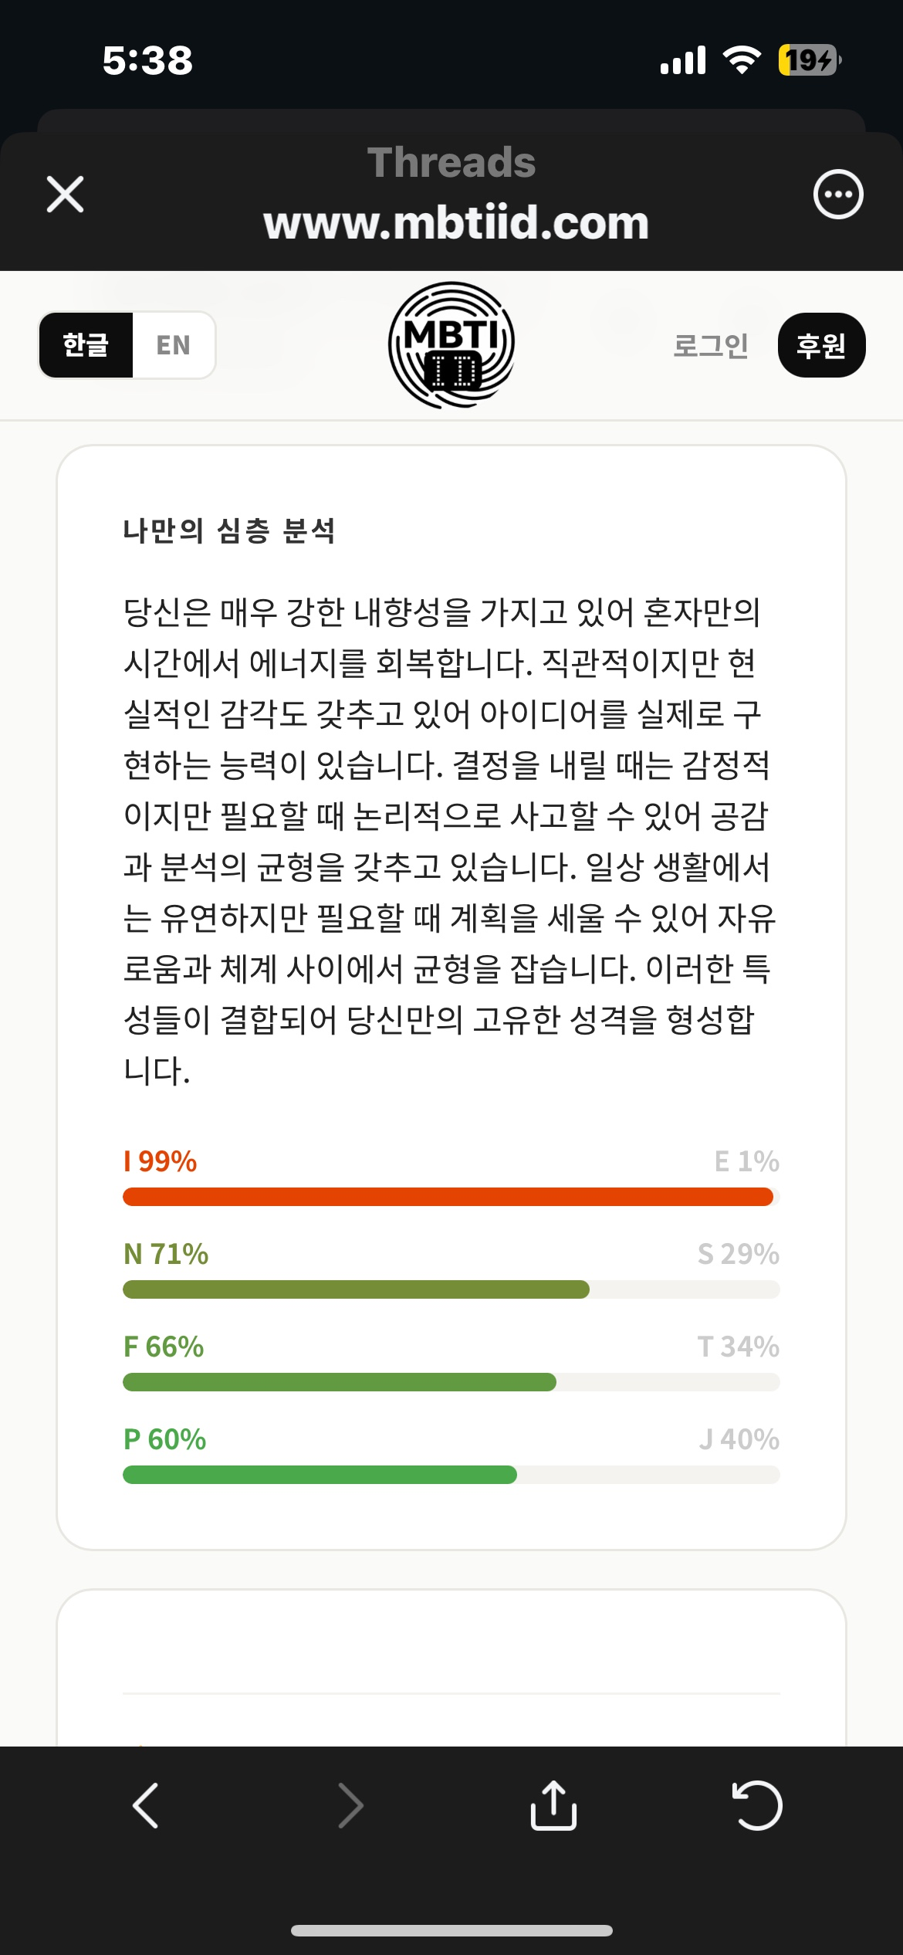Viewport: 903px width, 1955px height.
Task: Go back to the previous page
Action: (145, 1805)
